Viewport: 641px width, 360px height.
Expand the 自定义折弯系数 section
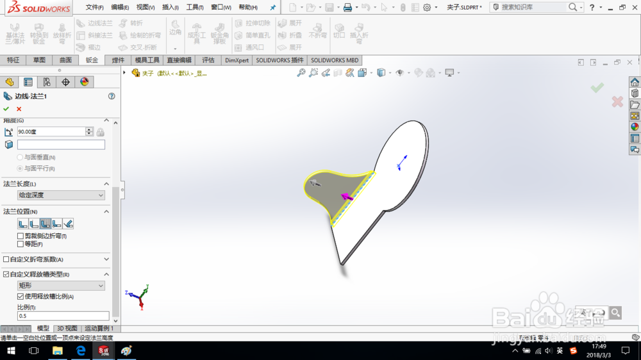(x=106, y=259)
